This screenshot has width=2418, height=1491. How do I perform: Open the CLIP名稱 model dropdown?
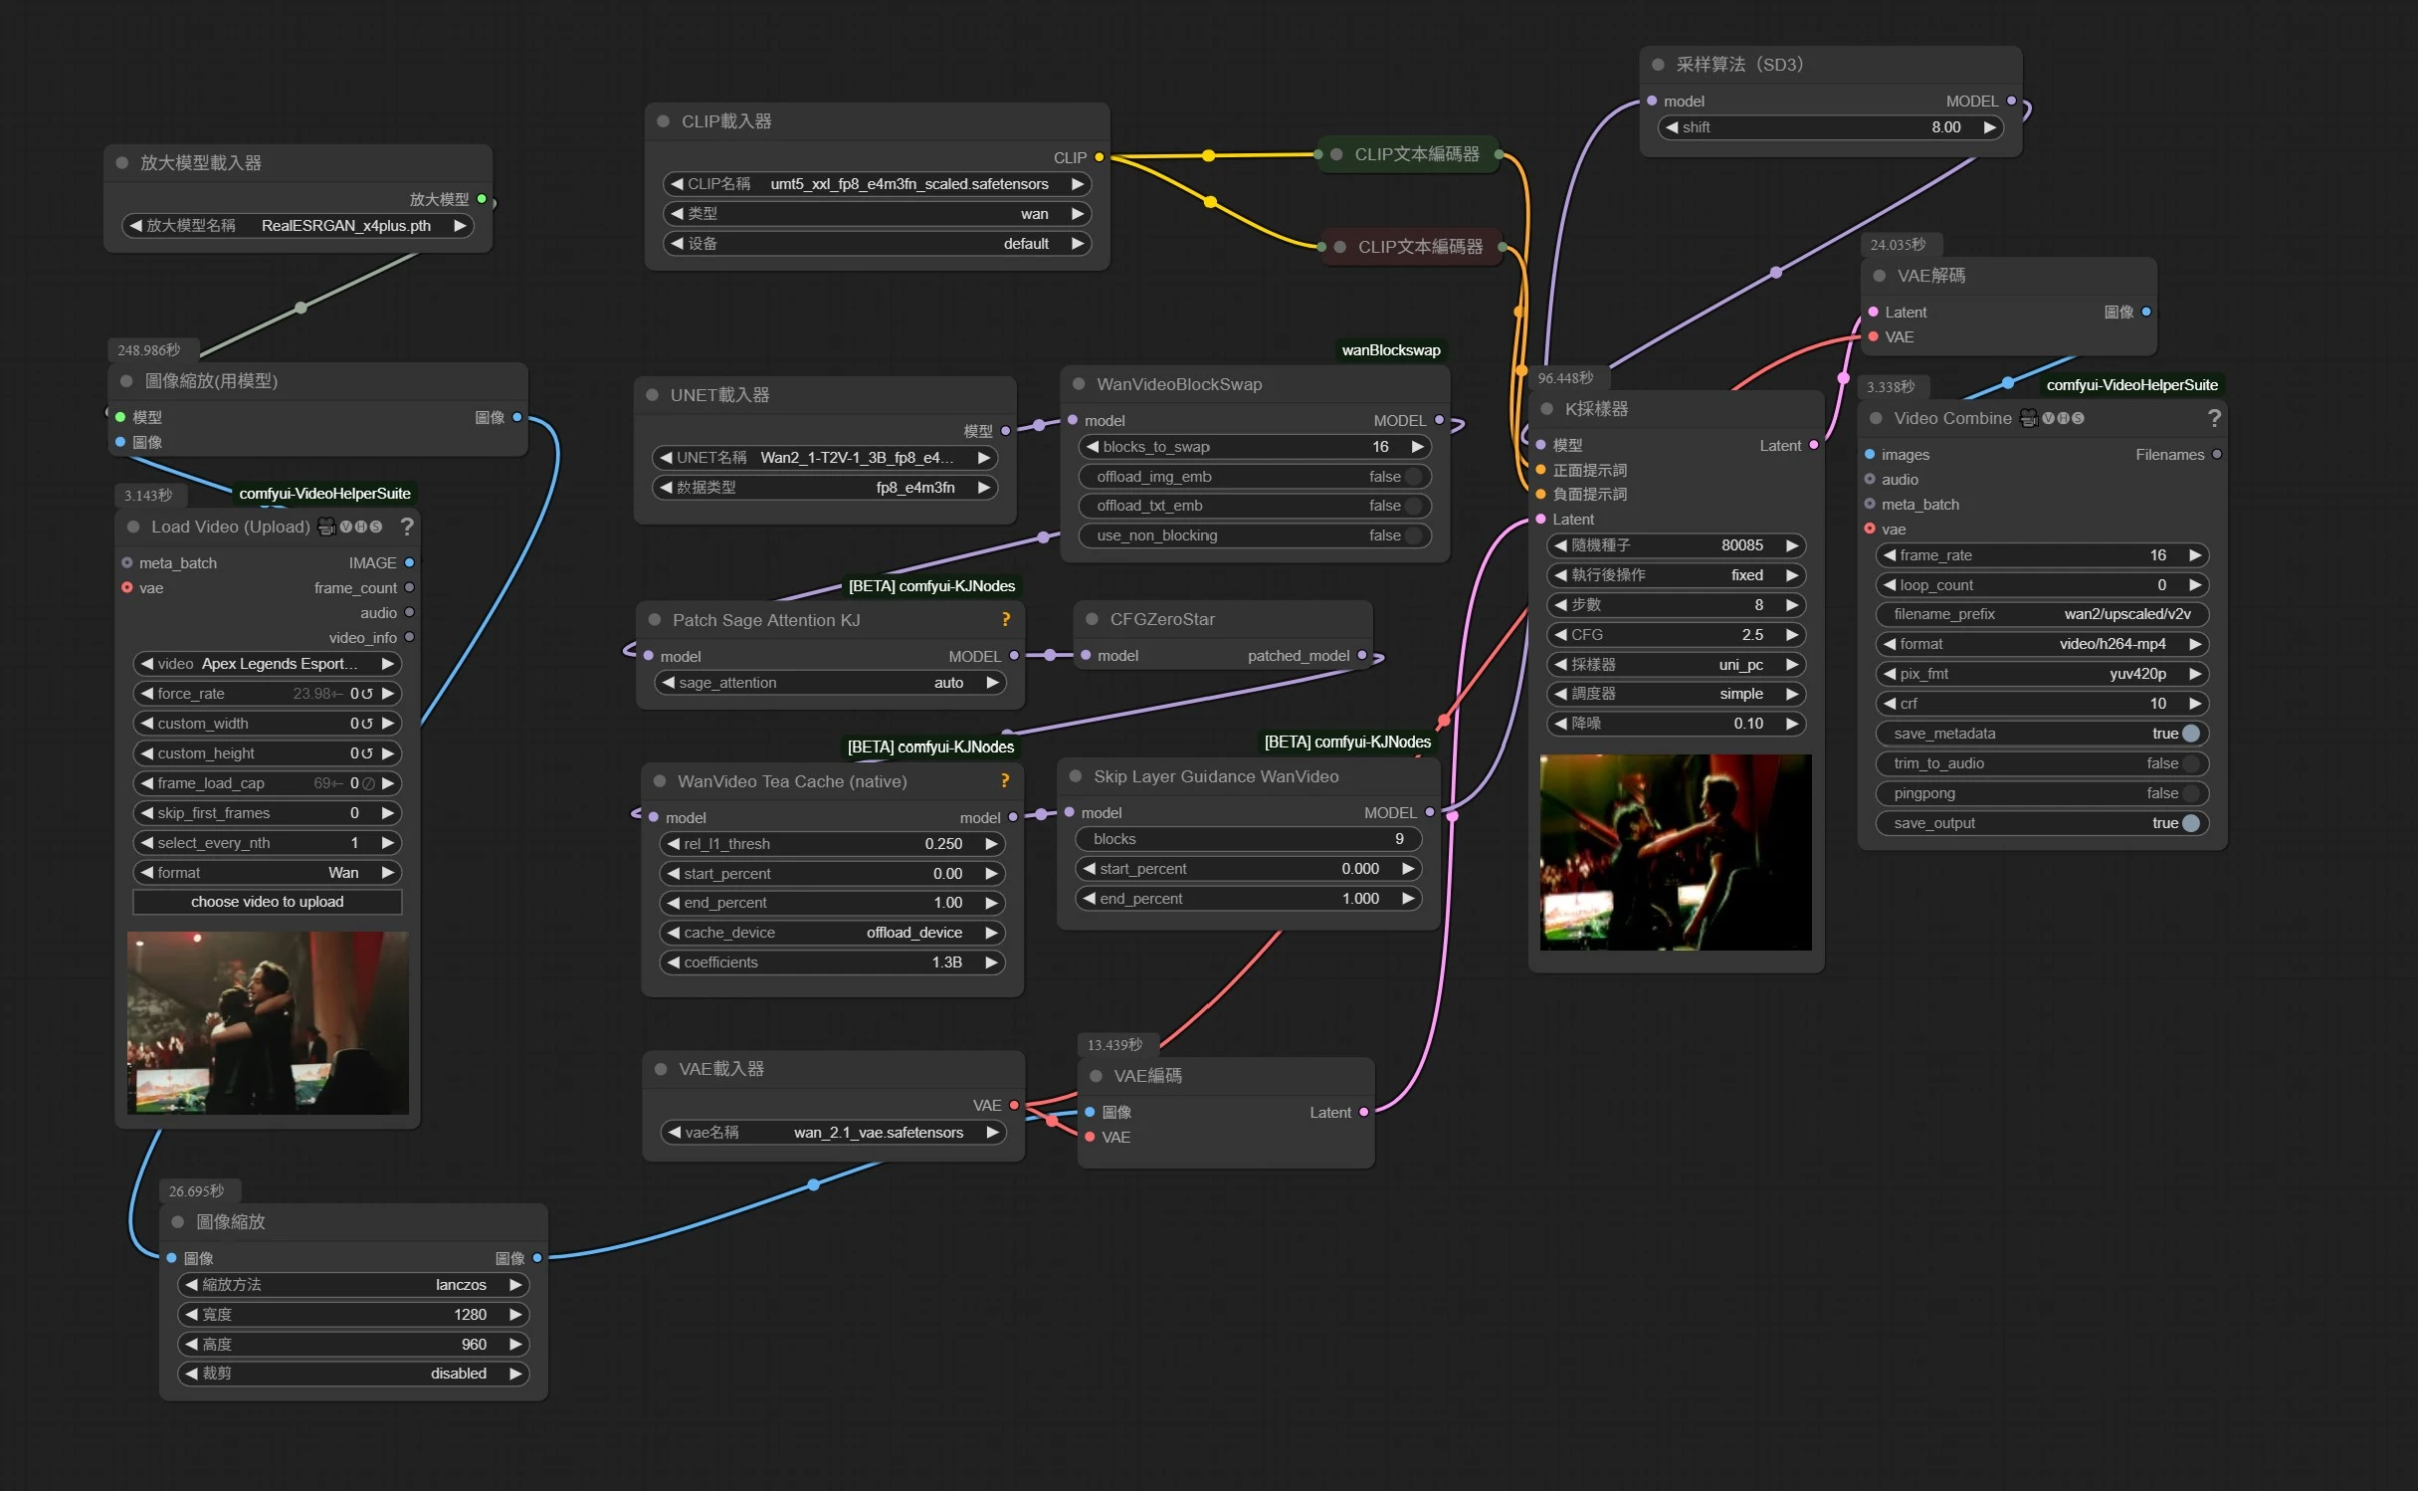pos(877,184)
